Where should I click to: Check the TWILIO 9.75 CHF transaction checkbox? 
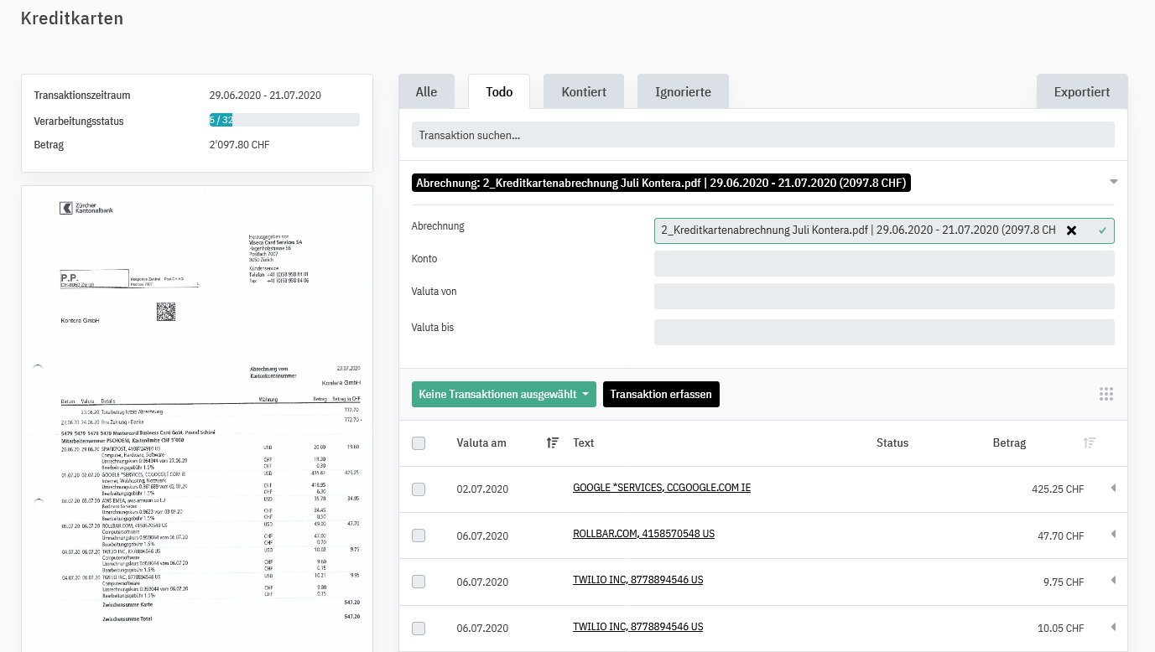point(419,582)
